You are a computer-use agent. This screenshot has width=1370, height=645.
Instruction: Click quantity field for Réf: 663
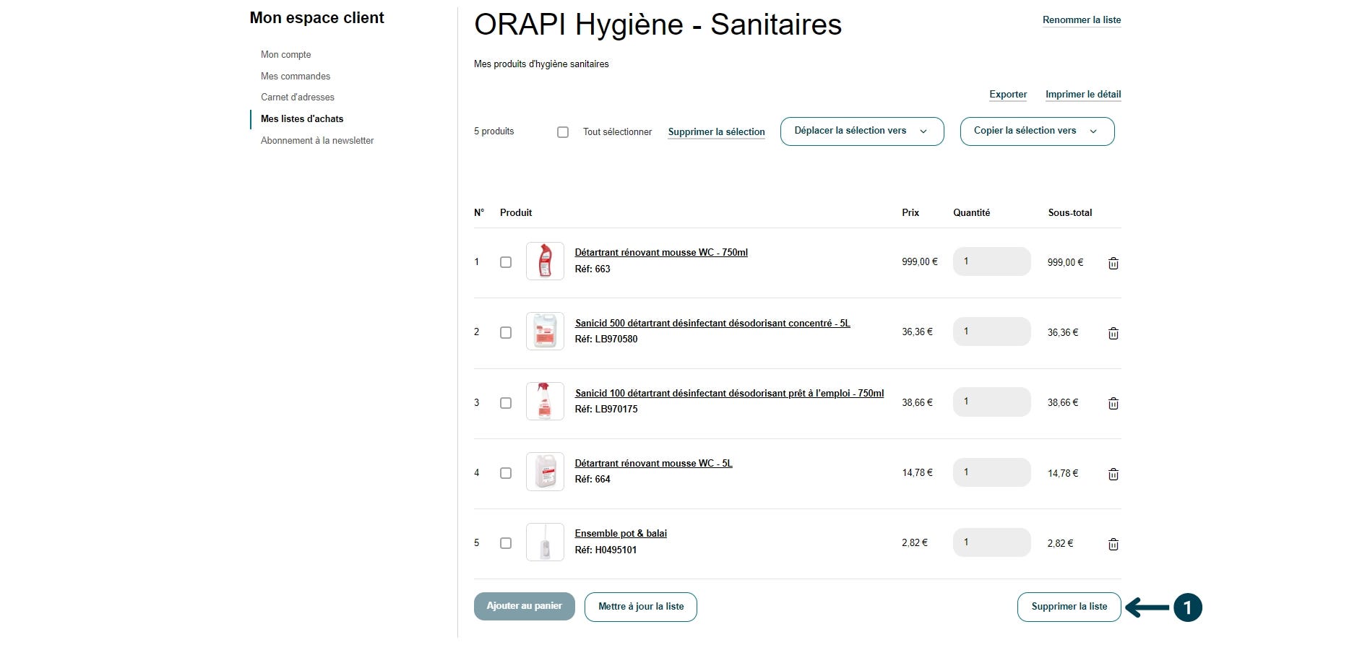click(991, 261)
